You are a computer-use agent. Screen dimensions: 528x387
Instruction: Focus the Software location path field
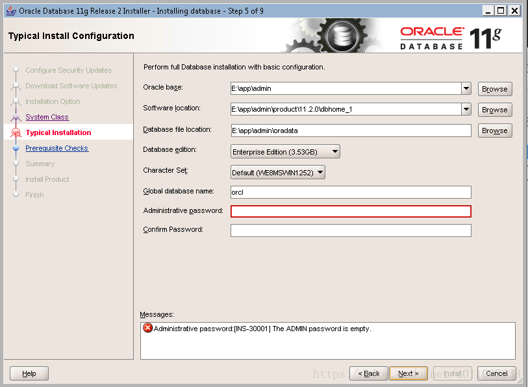coord(346,109)
